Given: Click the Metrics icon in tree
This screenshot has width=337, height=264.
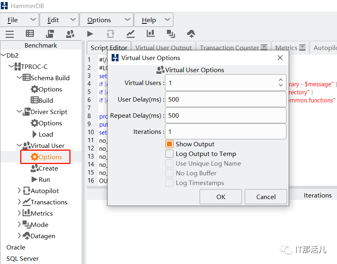Looking at the screenshot, I should point(27,213).
